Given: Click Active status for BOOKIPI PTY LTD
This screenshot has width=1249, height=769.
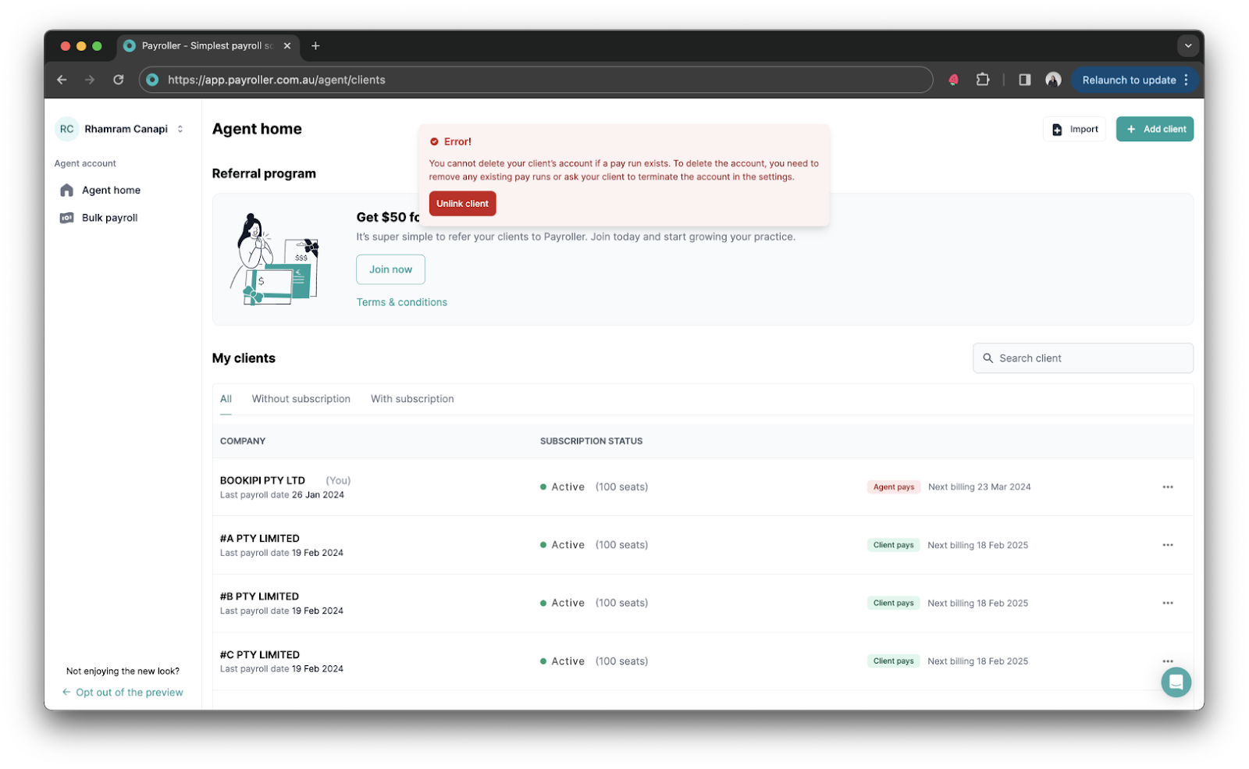Looking at the screenshot, I should pyautogui.click(x=562, y=487).
